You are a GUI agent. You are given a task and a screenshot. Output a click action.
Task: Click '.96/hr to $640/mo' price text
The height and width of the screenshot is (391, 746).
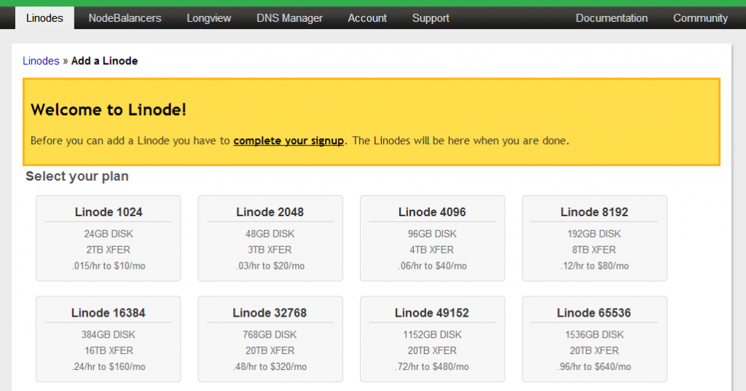click(594, 367)
